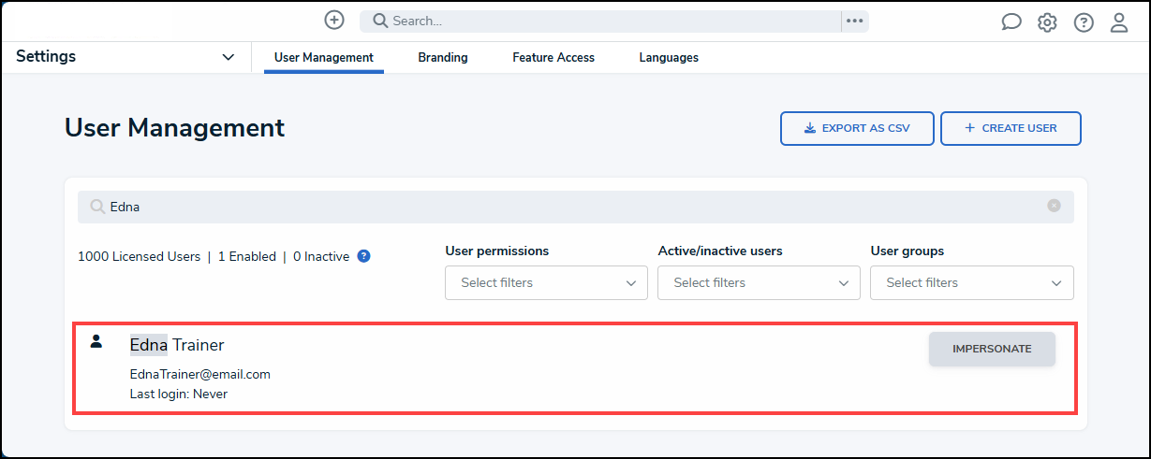Expand the Settings dropdown chevron
Image resolution: width=1151 pixels, height=459 pixels.
coord(229,57)
